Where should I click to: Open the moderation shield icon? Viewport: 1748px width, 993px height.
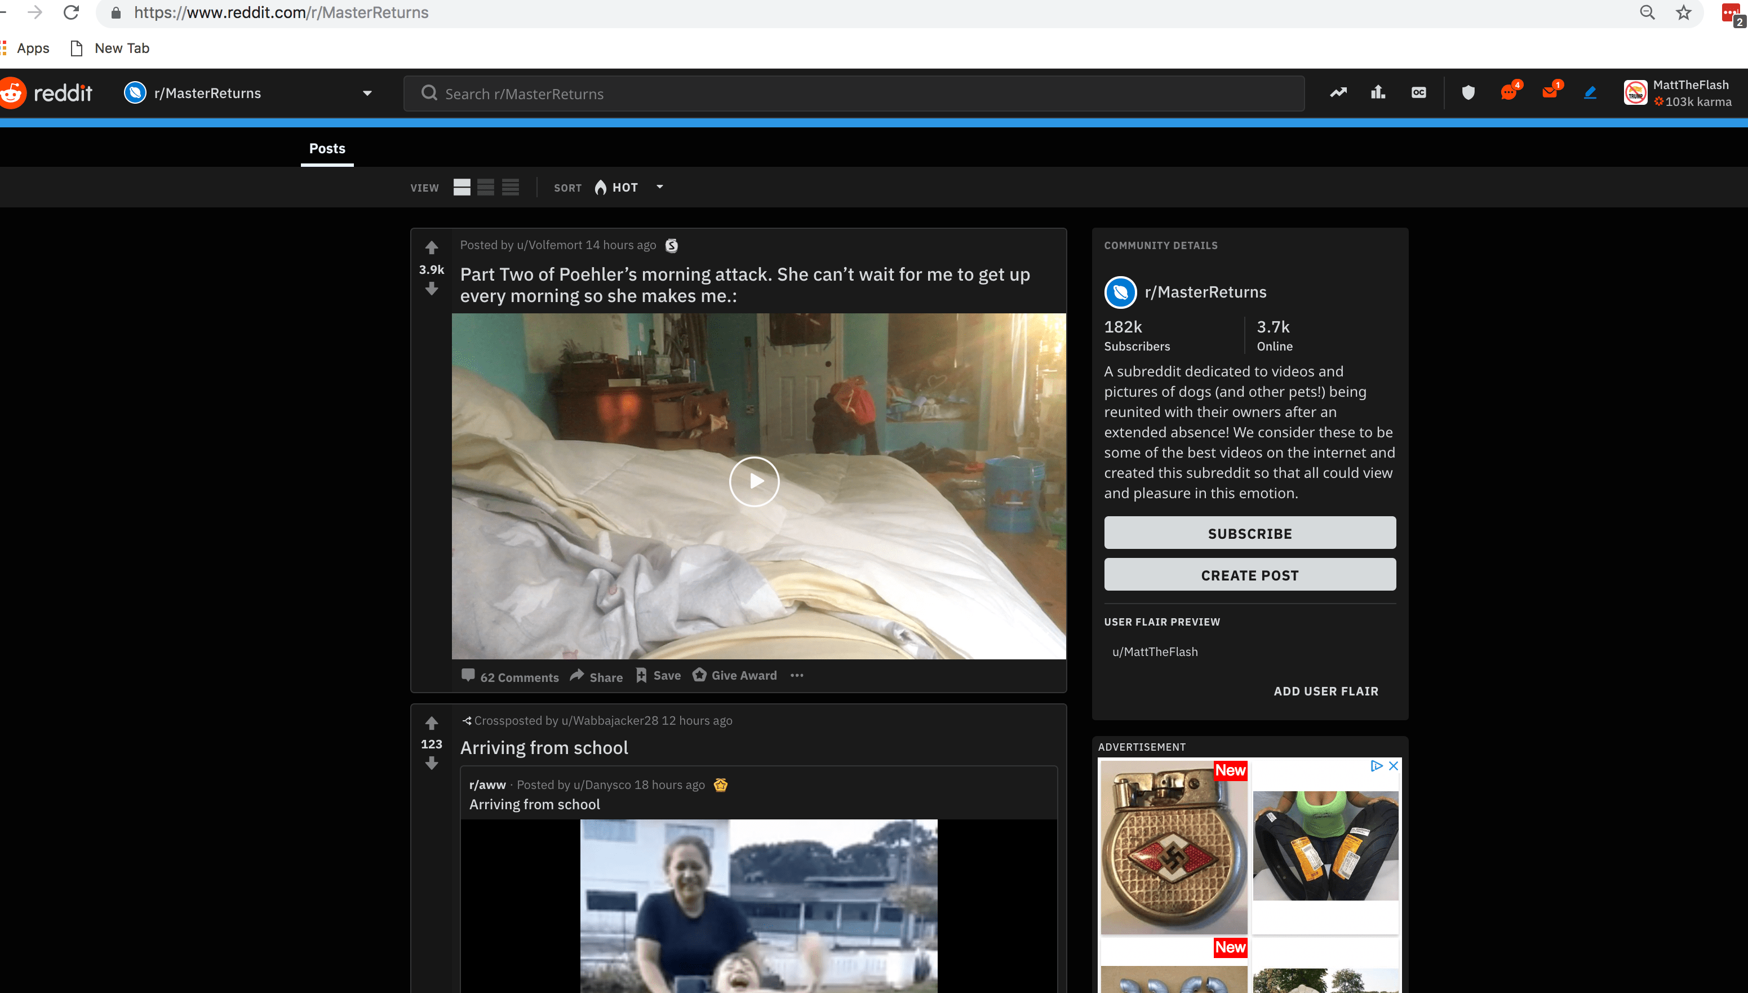point(1468,92)
